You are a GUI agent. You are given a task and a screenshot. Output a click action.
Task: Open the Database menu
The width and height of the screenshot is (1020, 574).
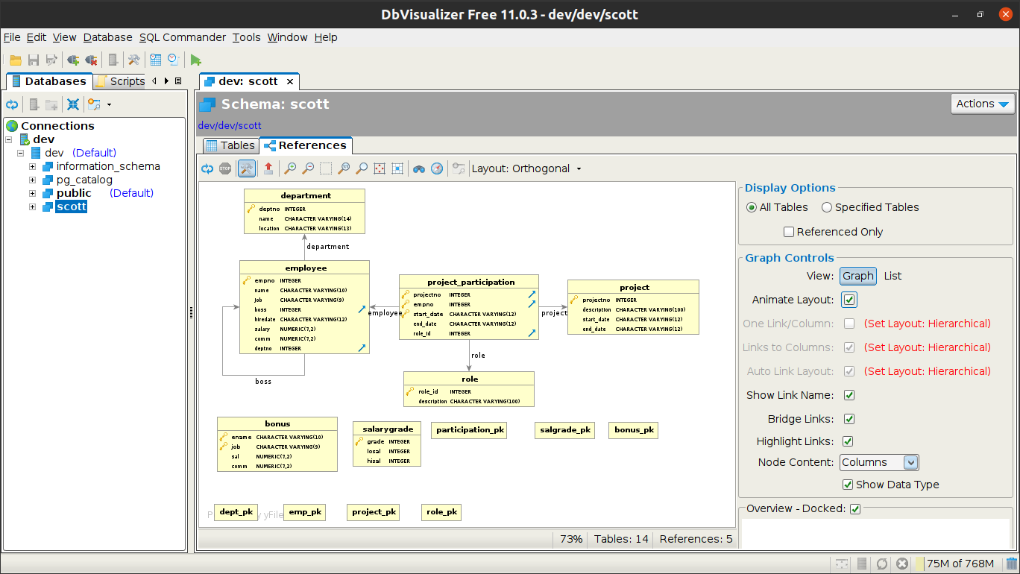[x=107, y=37]
